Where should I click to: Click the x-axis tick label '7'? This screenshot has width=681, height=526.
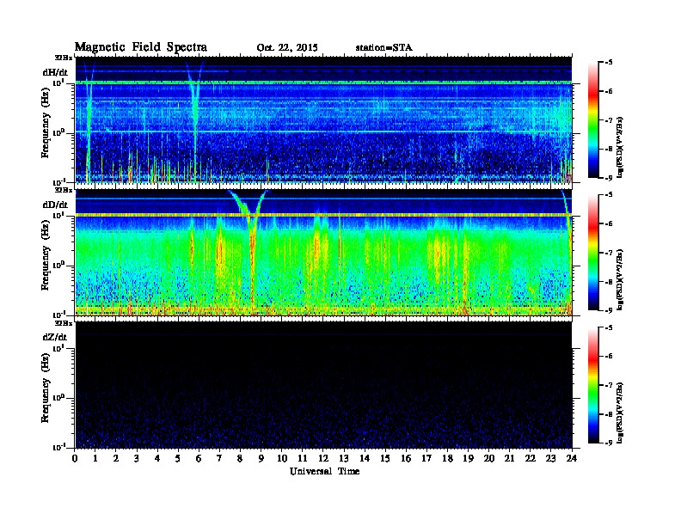(x=220, y=458)
